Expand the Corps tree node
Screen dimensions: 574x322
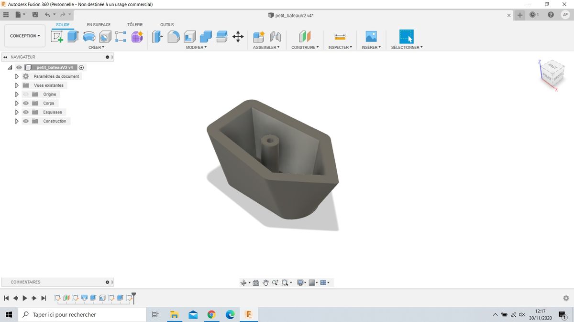17,103
